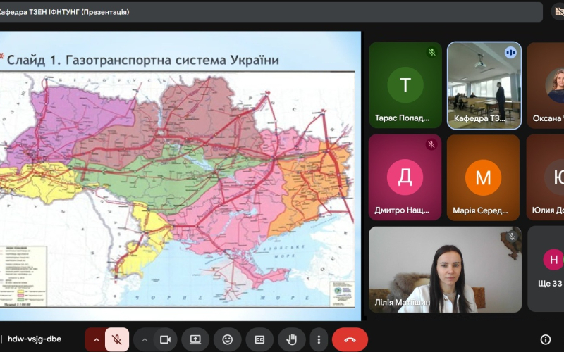
Task: Click the picture-in-picture icon at top right
Action: (x=557, y=12)
